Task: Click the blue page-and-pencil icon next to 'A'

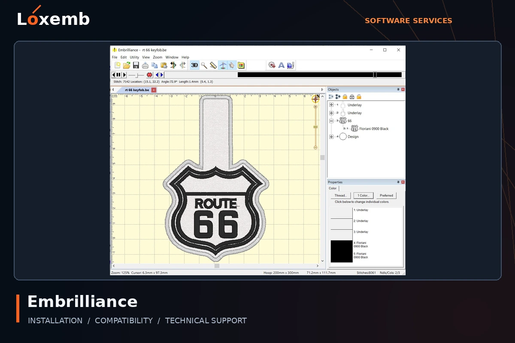Action: click(x=290, y=65)
